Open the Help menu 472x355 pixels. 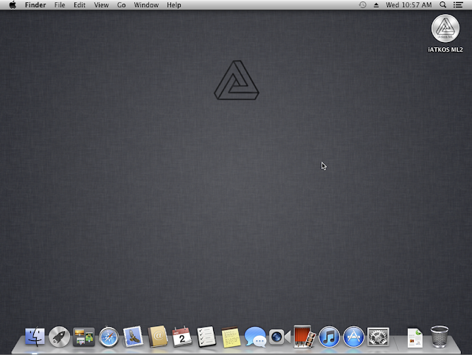point(174,5)
